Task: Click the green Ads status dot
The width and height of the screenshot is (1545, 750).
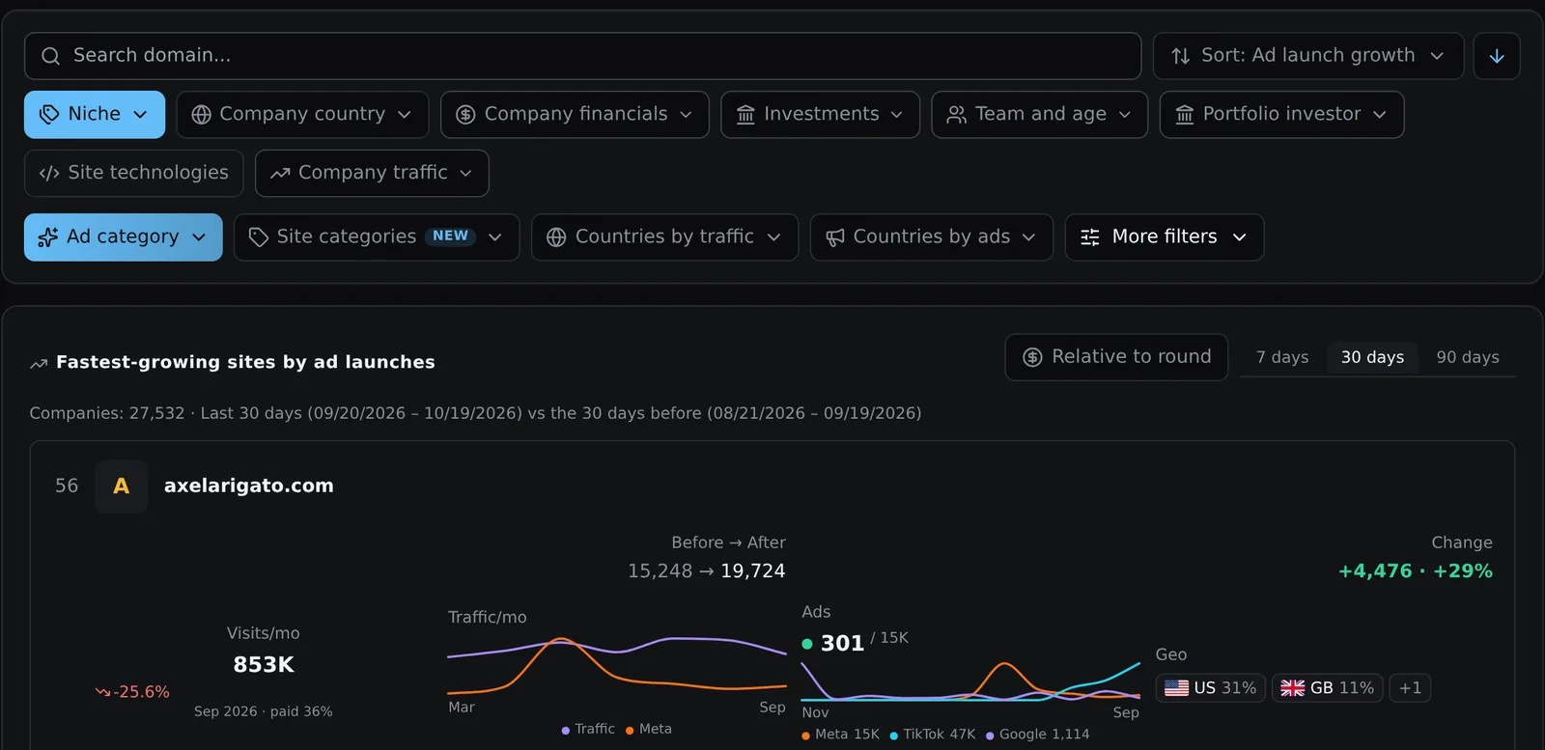Action: tap(807, 644)
